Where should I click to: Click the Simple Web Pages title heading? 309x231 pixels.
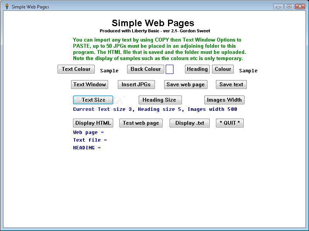[153, 23]
